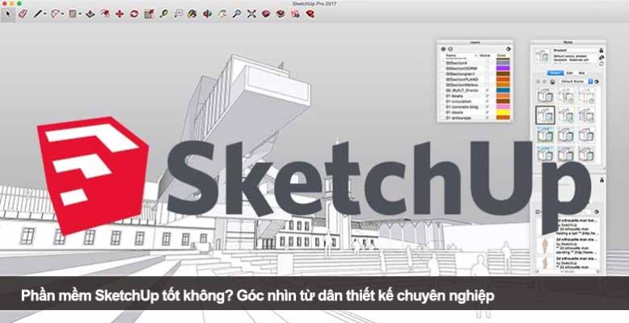Switch to the Edit tab in Styles
The height and width of the screenshot is (323, 629).
[x=570, y=73]
